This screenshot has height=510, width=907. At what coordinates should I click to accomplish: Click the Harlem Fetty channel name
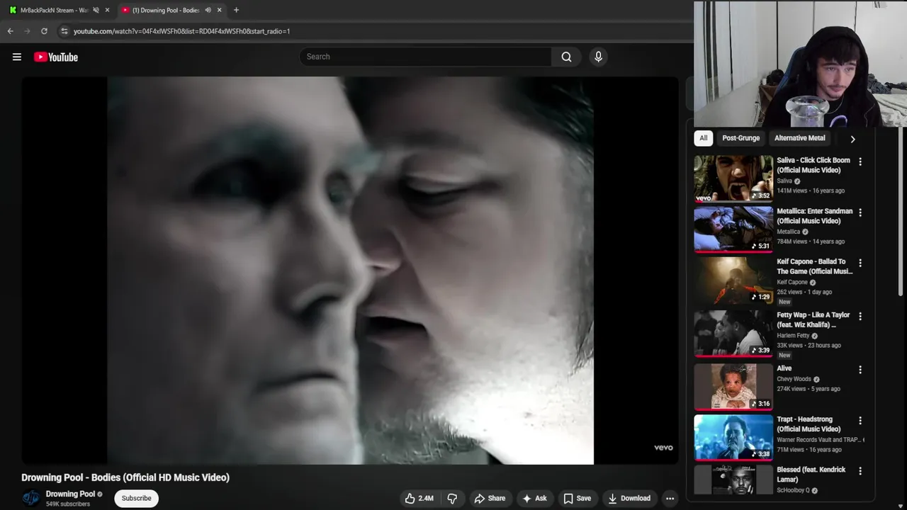point(793,336)
